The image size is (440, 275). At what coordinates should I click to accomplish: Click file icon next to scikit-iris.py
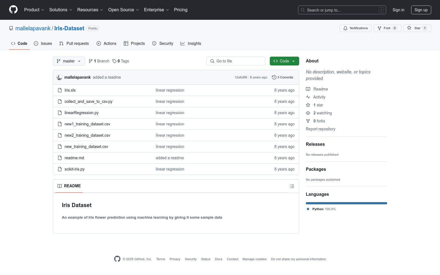point(60,169)
